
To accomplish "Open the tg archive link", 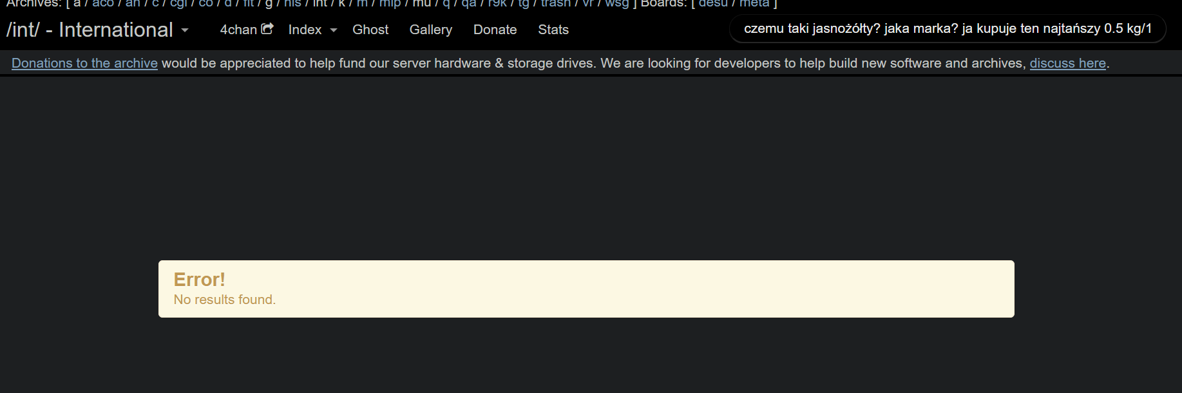I will (524, 3).
